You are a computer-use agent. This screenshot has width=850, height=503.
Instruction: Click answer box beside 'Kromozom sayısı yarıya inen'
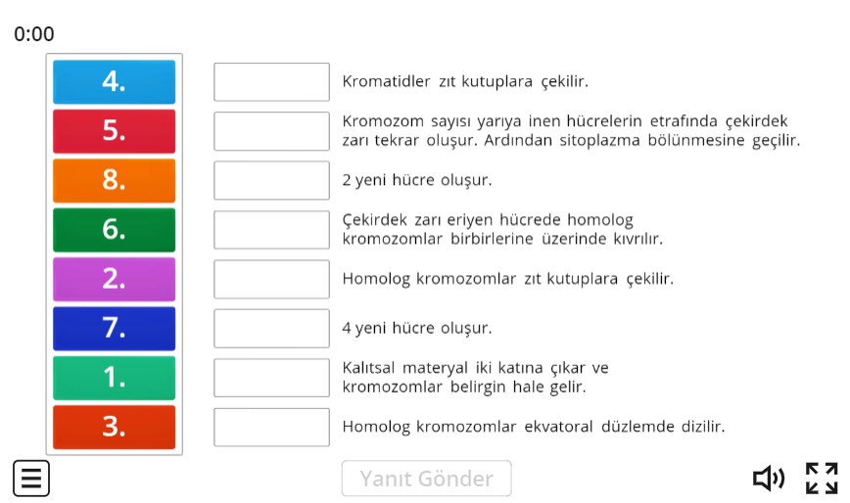point(271,131)
